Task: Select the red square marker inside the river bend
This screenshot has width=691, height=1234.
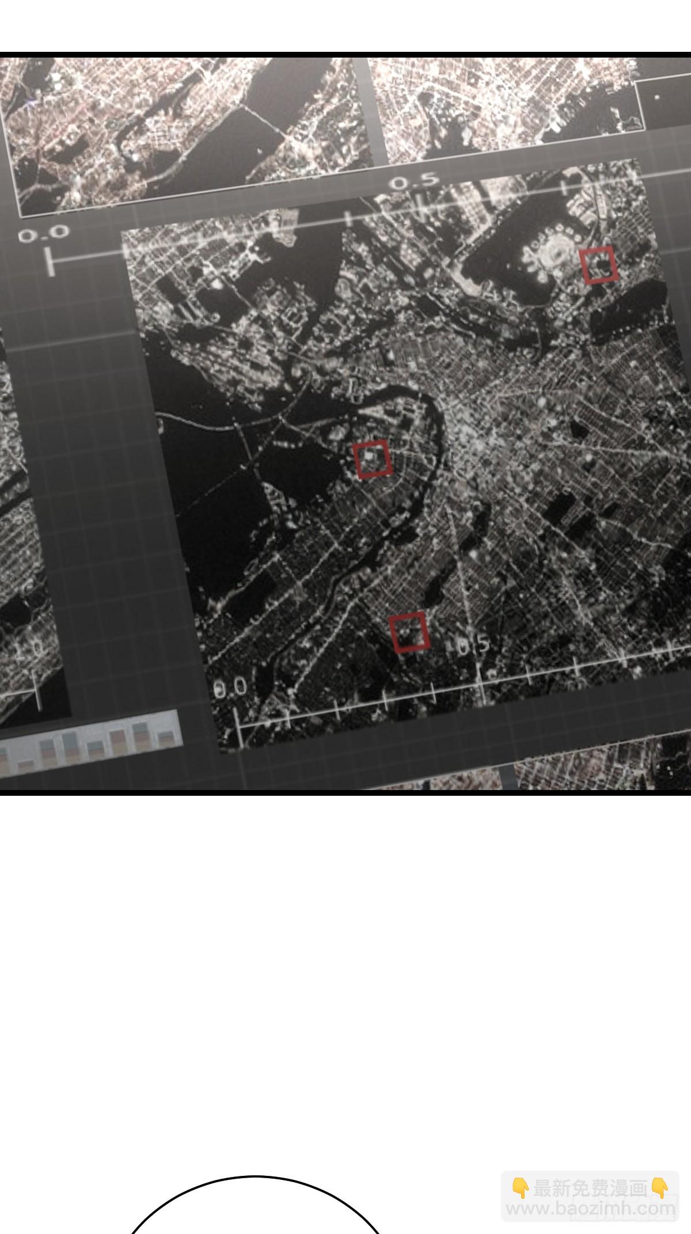Action: tap(373, 459)
